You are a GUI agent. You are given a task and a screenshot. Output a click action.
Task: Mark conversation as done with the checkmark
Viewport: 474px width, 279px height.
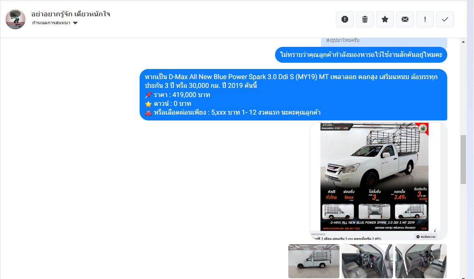[445, 19]
